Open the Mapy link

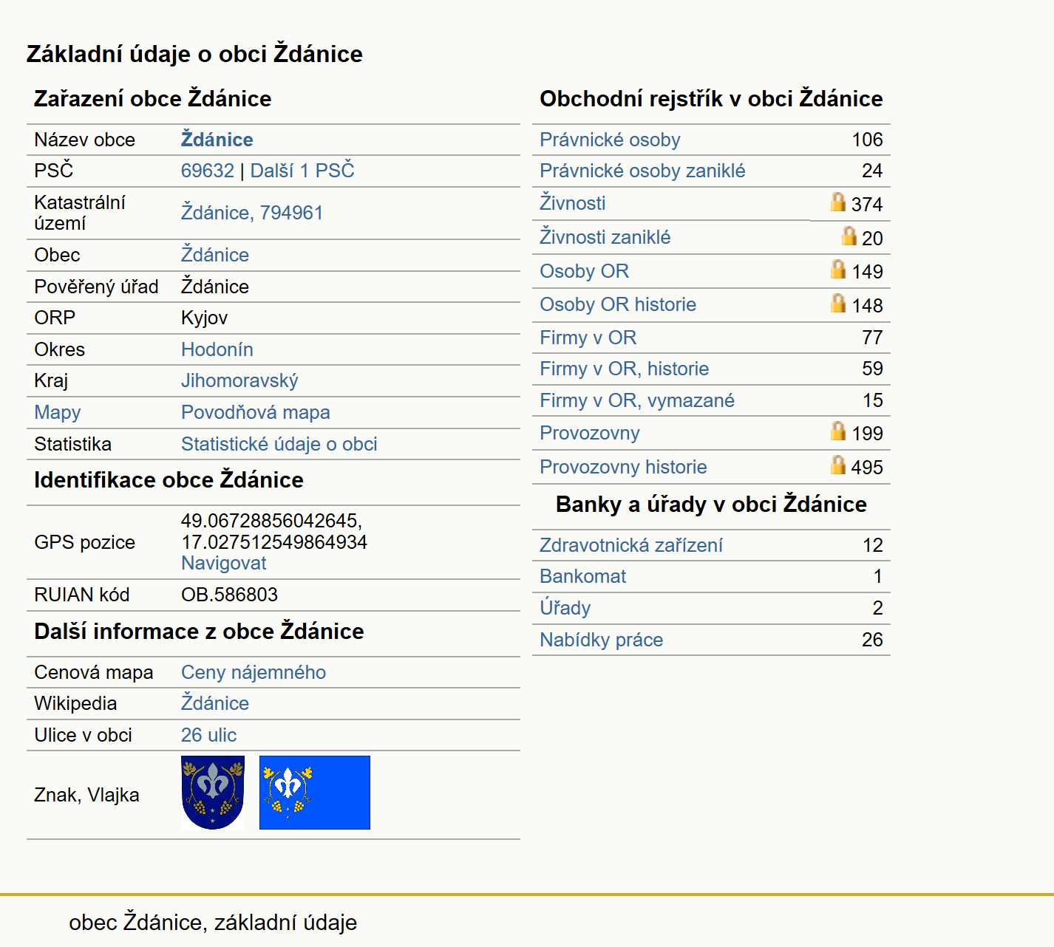point(58,413)
